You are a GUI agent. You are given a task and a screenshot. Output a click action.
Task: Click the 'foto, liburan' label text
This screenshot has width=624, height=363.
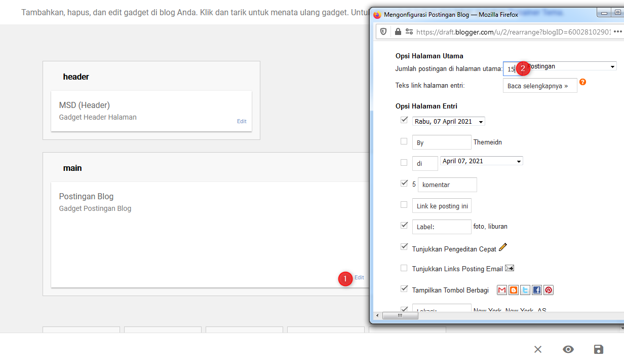point(490,227)
